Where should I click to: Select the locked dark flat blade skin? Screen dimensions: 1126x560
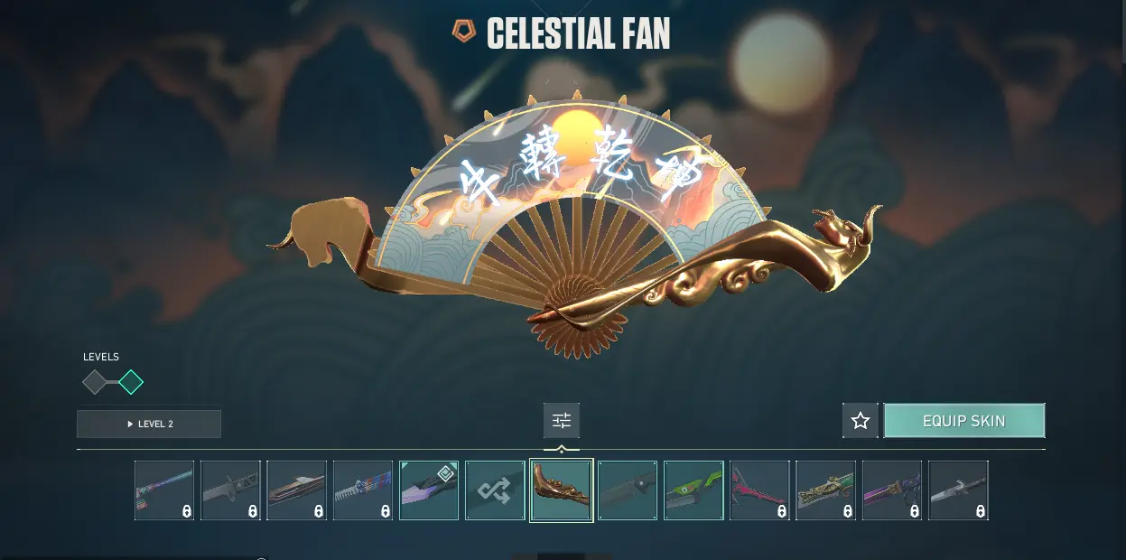[x=297, y=490]
